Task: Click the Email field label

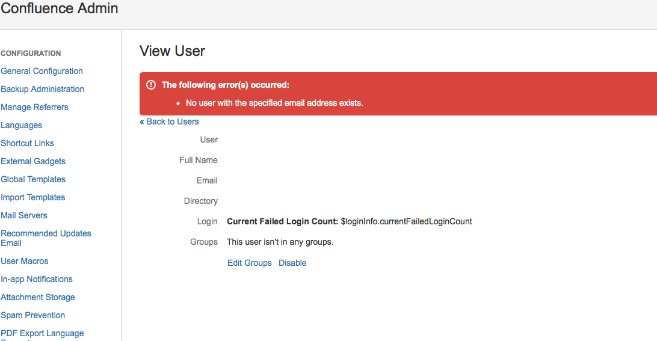Action: [x=207, y=180]
